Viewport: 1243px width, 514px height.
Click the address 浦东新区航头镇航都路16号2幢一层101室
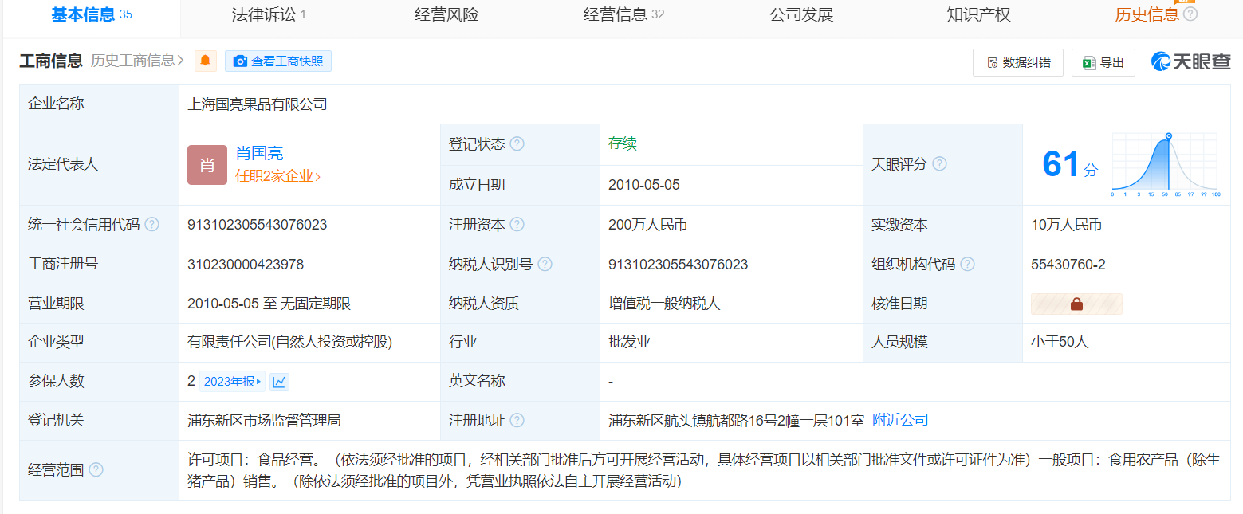tap(737, 420)
